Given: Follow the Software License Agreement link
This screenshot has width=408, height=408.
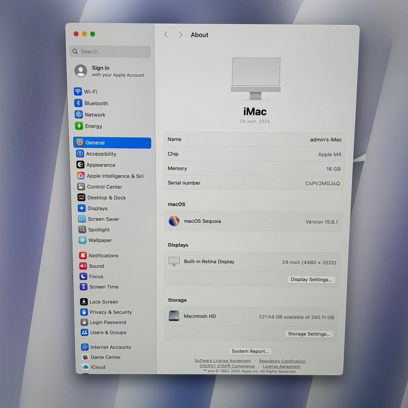Looking at the screenshot, I should [222, 361].
